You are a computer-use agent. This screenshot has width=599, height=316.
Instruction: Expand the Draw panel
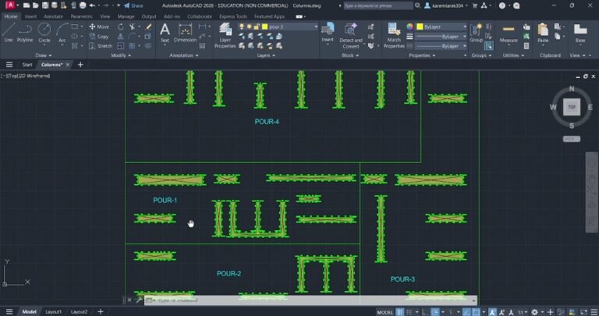44,55
